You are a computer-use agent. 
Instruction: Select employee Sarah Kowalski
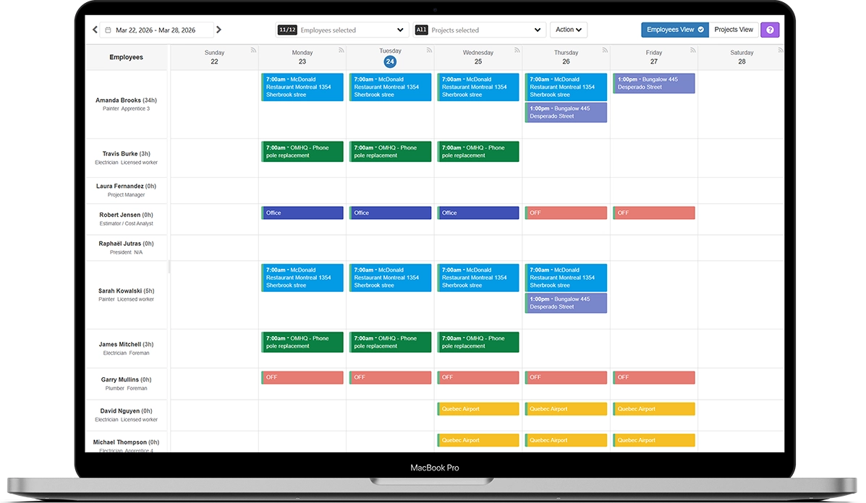(x=126, y=295)
